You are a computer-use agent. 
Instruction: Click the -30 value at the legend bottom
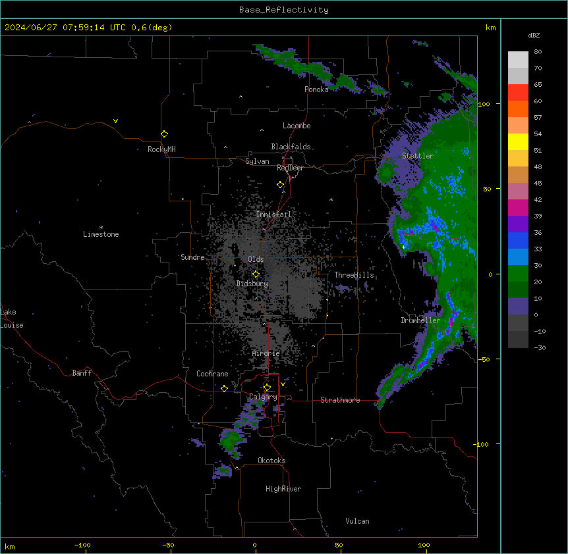point(540,348)
